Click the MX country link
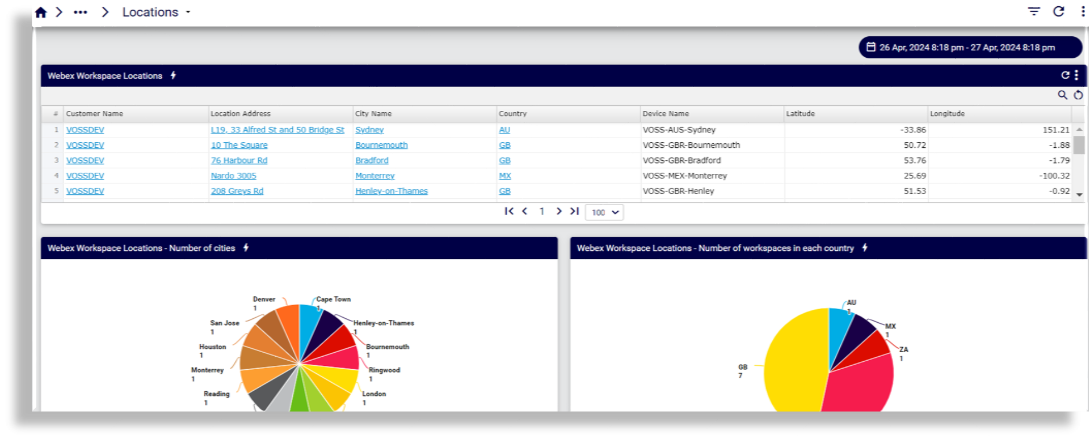Viewport: 1090px width, 440px height. 505,176
